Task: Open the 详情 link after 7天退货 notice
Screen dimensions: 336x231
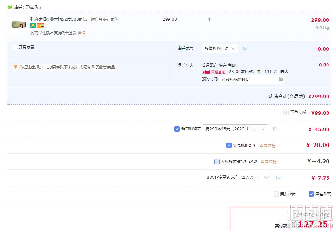Action: click(x=81, y=33)
